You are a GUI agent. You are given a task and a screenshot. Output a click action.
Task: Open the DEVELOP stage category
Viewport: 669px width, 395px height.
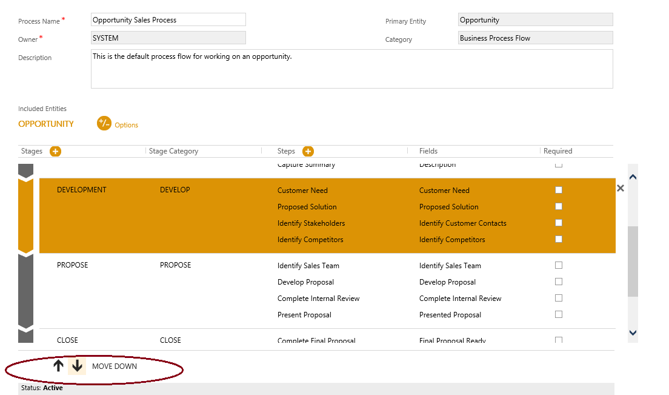[x=175, y=189]
